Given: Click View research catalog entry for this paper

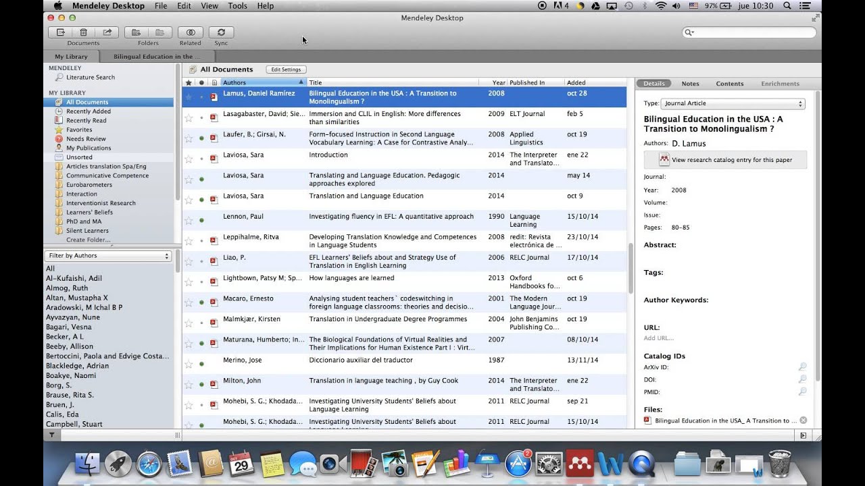Looking at the screenshot, I should 725,160.
